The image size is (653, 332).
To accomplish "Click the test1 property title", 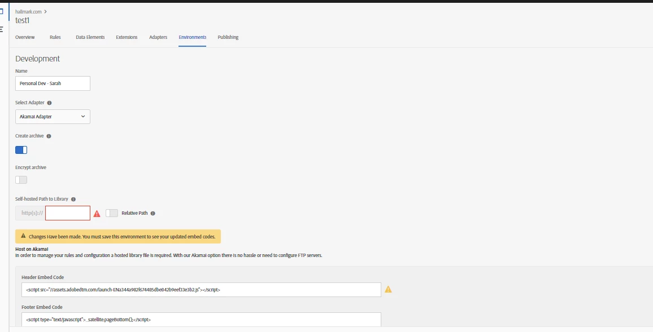I will [23, 20].
